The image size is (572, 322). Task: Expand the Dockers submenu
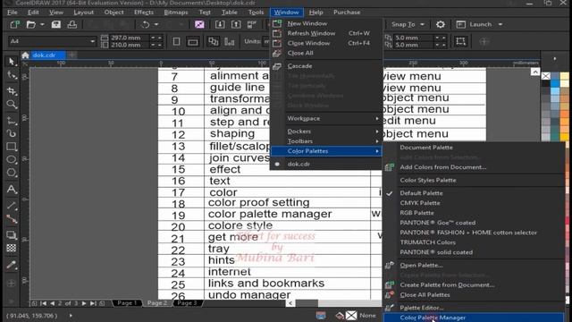tap(325, 131)
